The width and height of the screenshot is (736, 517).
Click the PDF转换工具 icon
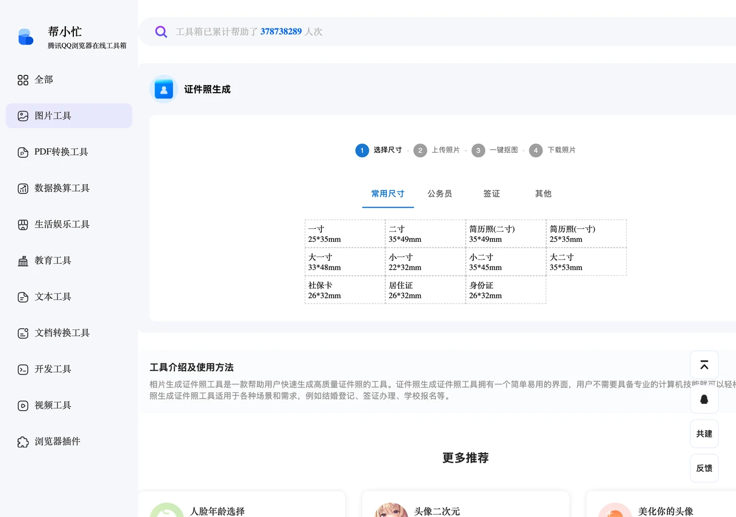(23, 152)
